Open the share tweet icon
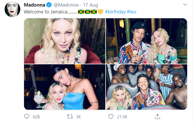This screenshot has height=122, width=194. pos(157,117)
